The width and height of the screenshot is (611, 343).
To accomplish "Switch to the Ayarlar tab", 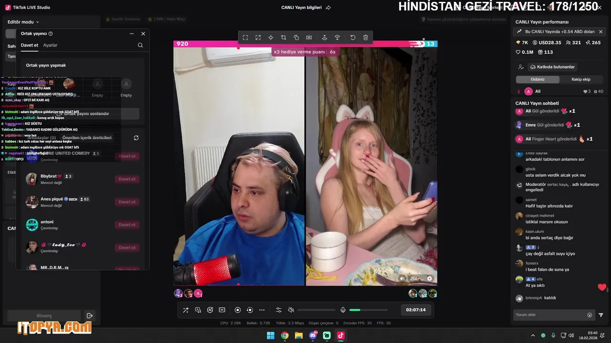I will pyautogui.click(x=50, y=45).
